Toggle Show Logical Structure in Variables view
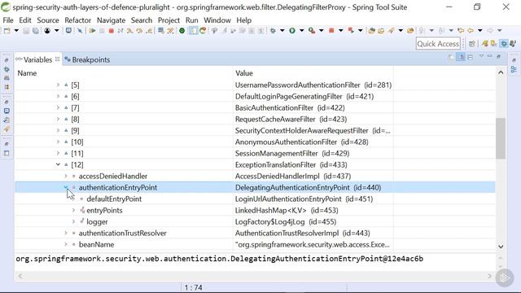This screenshot has height=293, width=521. (461, 57)
